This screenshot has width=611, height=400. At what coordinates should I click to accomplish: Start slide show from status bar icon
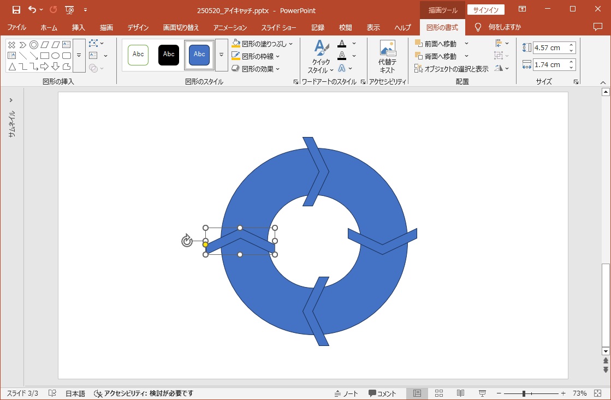(x=482, y=393)
